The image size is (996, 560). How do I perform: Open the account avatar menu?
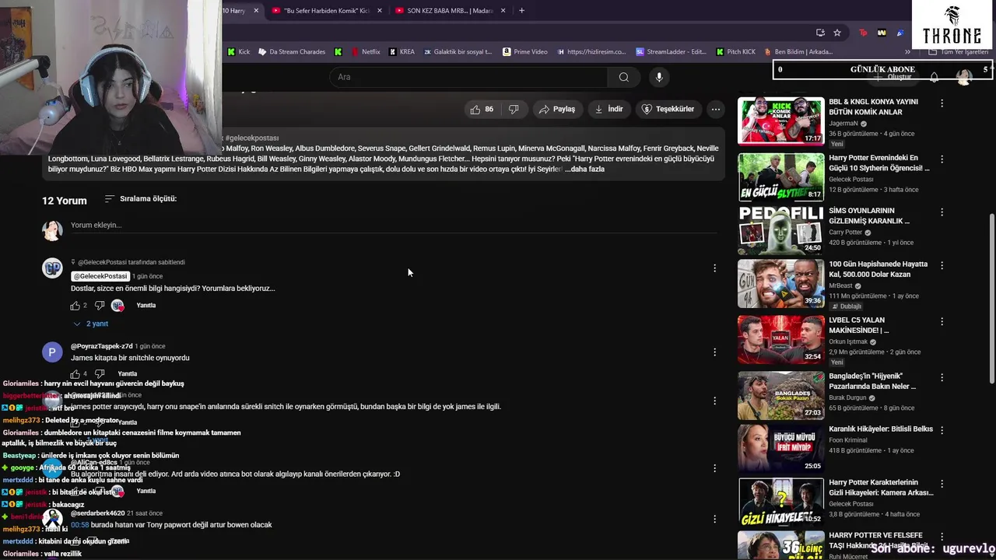(x=964, y=77)
